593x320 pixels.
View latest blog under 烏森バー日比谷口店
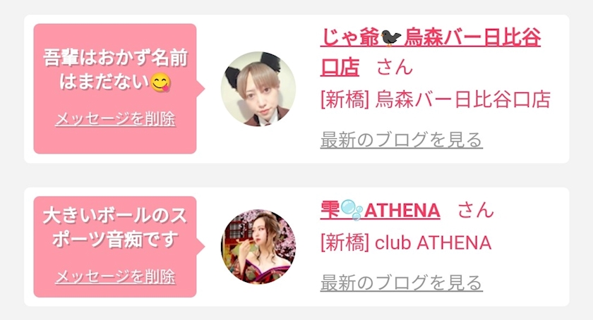(401, 140)
